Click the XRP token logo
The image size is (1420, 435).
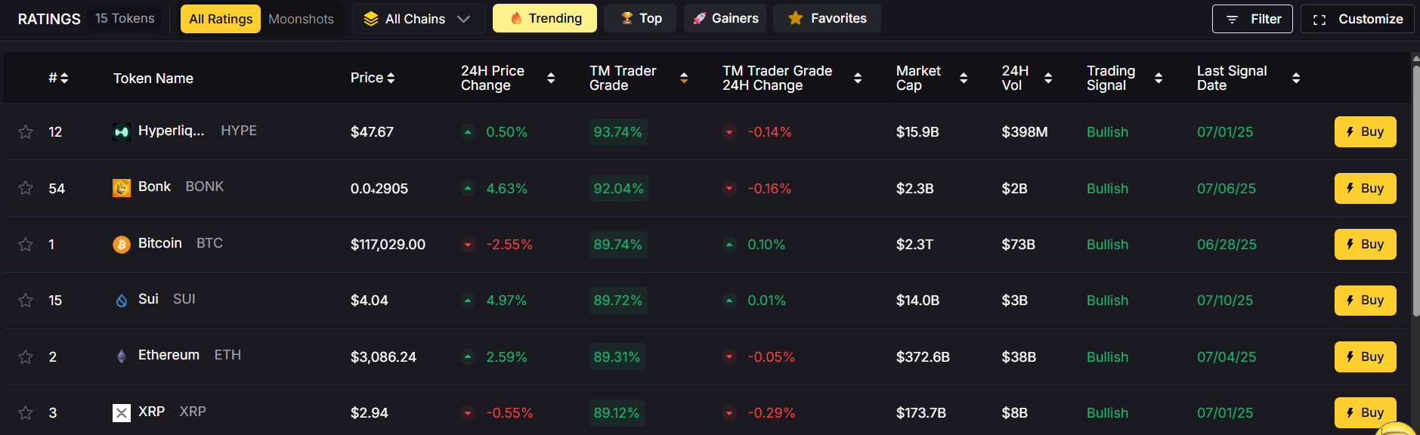coord(122,413)
